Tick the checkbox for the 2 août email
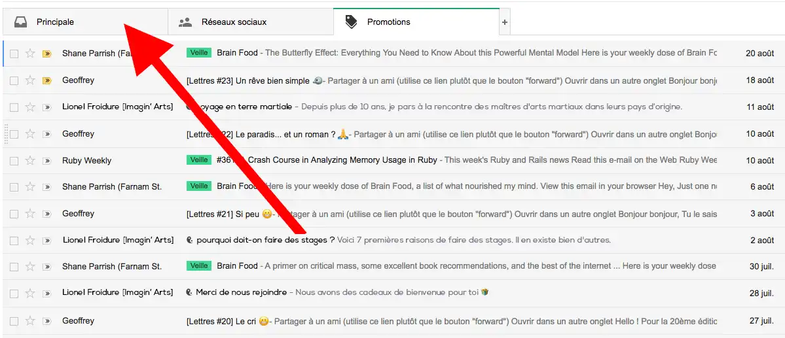 [x=14, y=241]
